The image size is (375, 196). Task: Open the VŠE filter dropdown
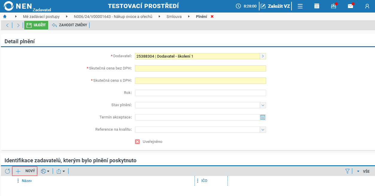point(363,171)
